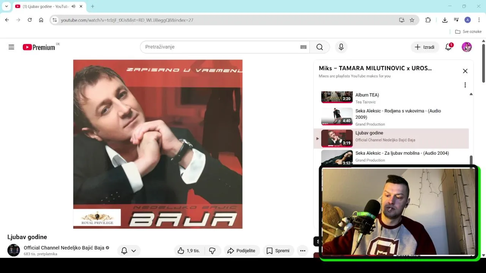This screenshot has height=273, width=486.
Task: Mute the tab via speaker icon
Action: tap(73, 6)
